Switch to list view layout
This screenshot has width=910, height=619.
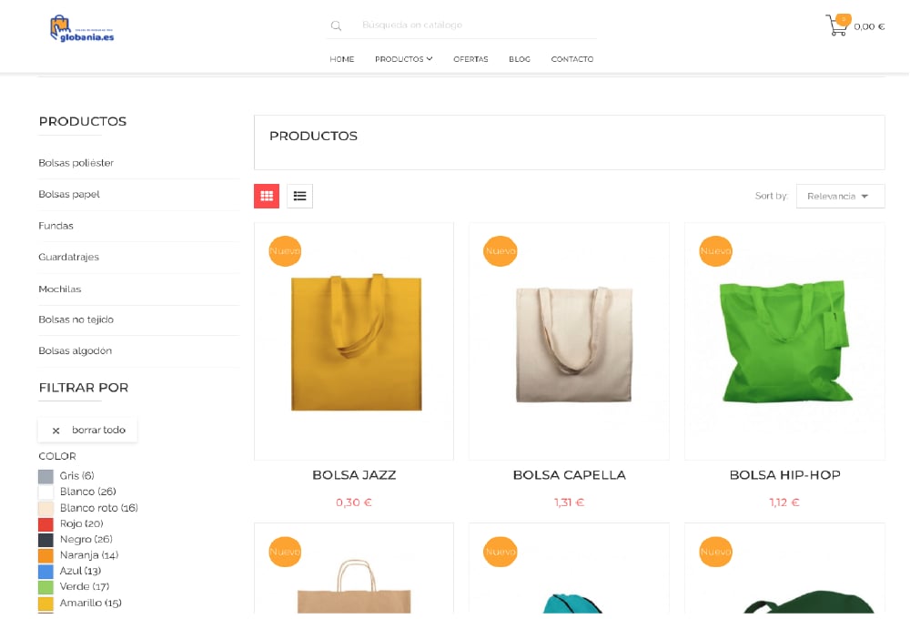coord(299,196)
